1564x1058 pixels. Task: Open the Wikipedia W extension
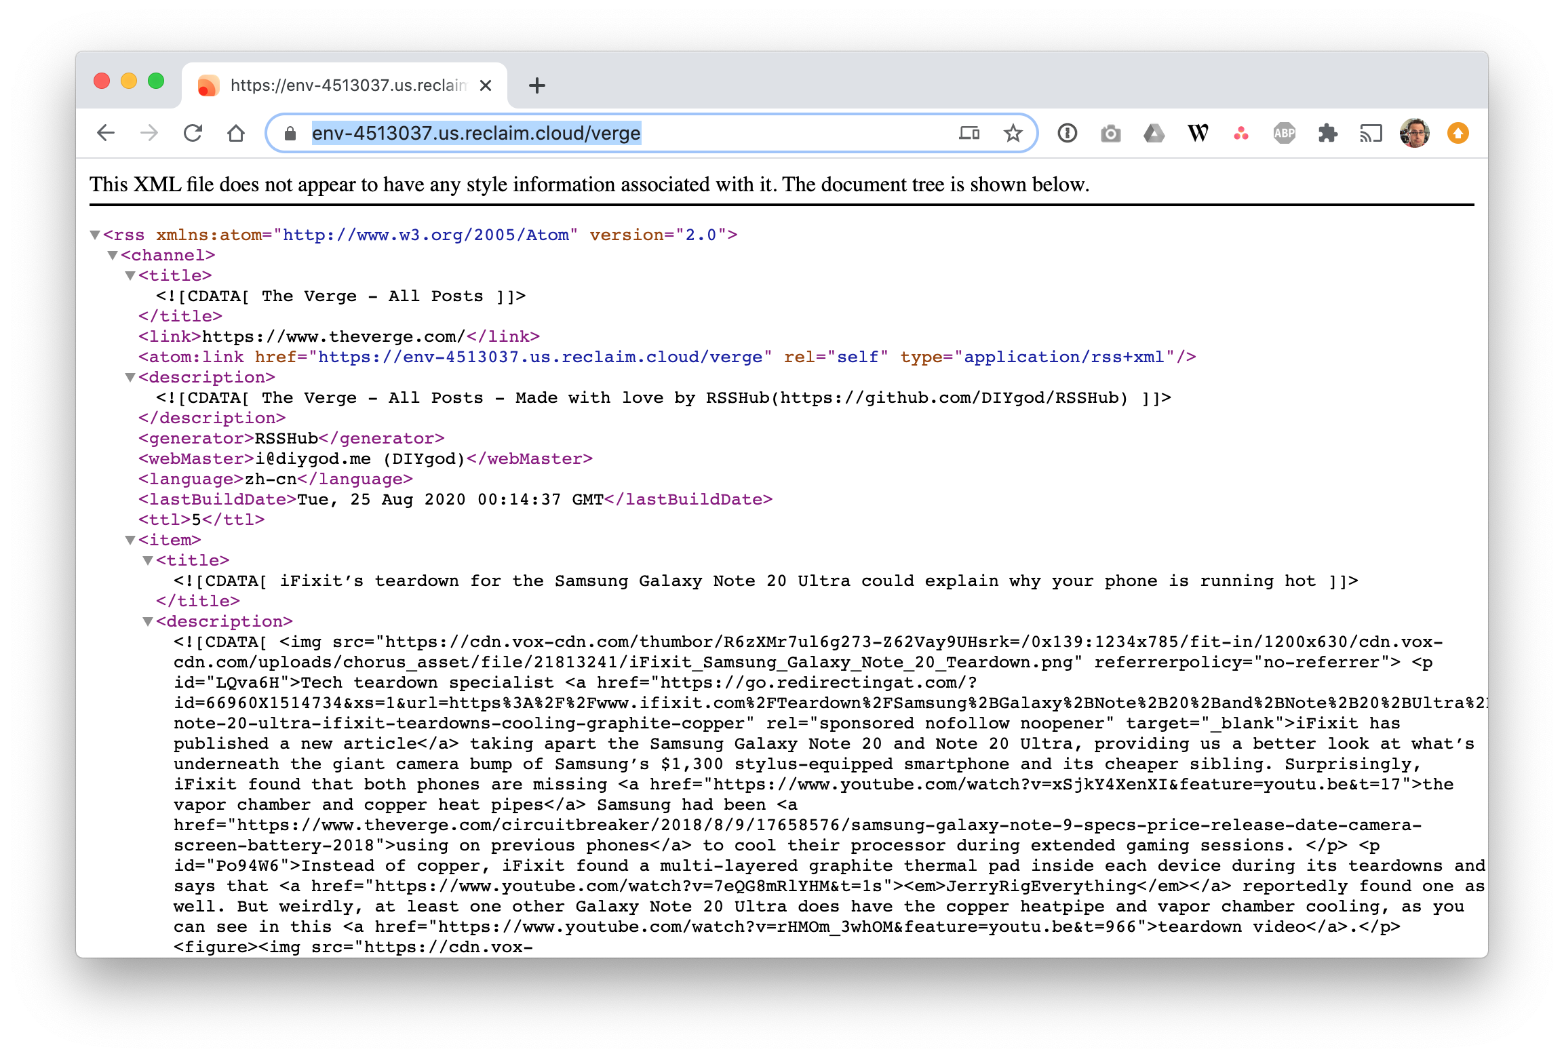pos(1198,133)
